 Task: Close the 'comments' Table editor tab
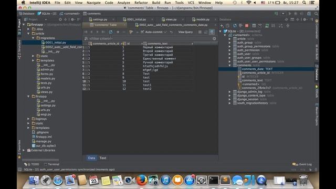pyautogui.click(x=124, y=25)
